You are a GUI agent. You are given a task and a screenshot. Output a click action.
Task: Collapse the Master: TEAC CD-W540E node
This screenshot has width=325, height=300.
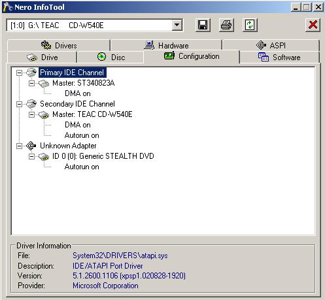(x=31, y=114)
